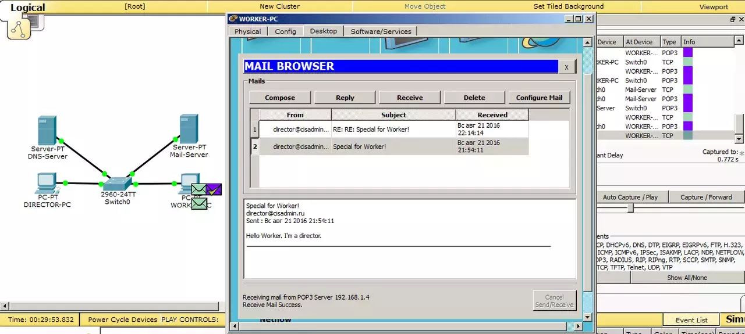Select mail 'RE: RE: Special for Worker!'
Screen dimensions: 745x334
tap(393, 129)
